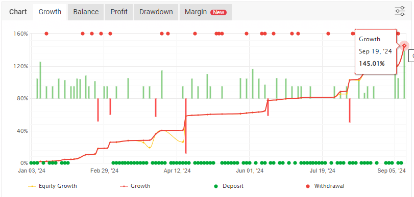414x197 pixels.
Task: Click the Jan 03, '24 axis label
Action: click(32, 171)
